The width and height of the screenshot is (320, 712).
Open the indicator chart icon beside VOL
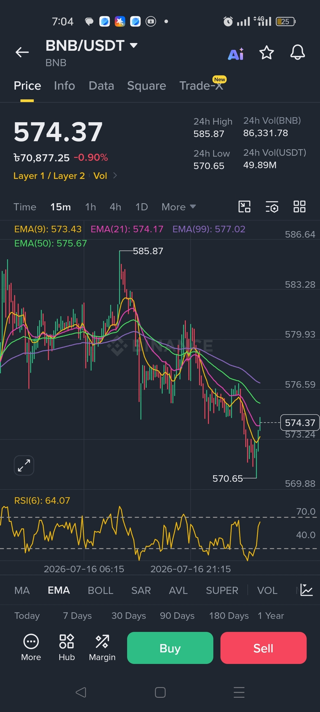tap(306, 590)
